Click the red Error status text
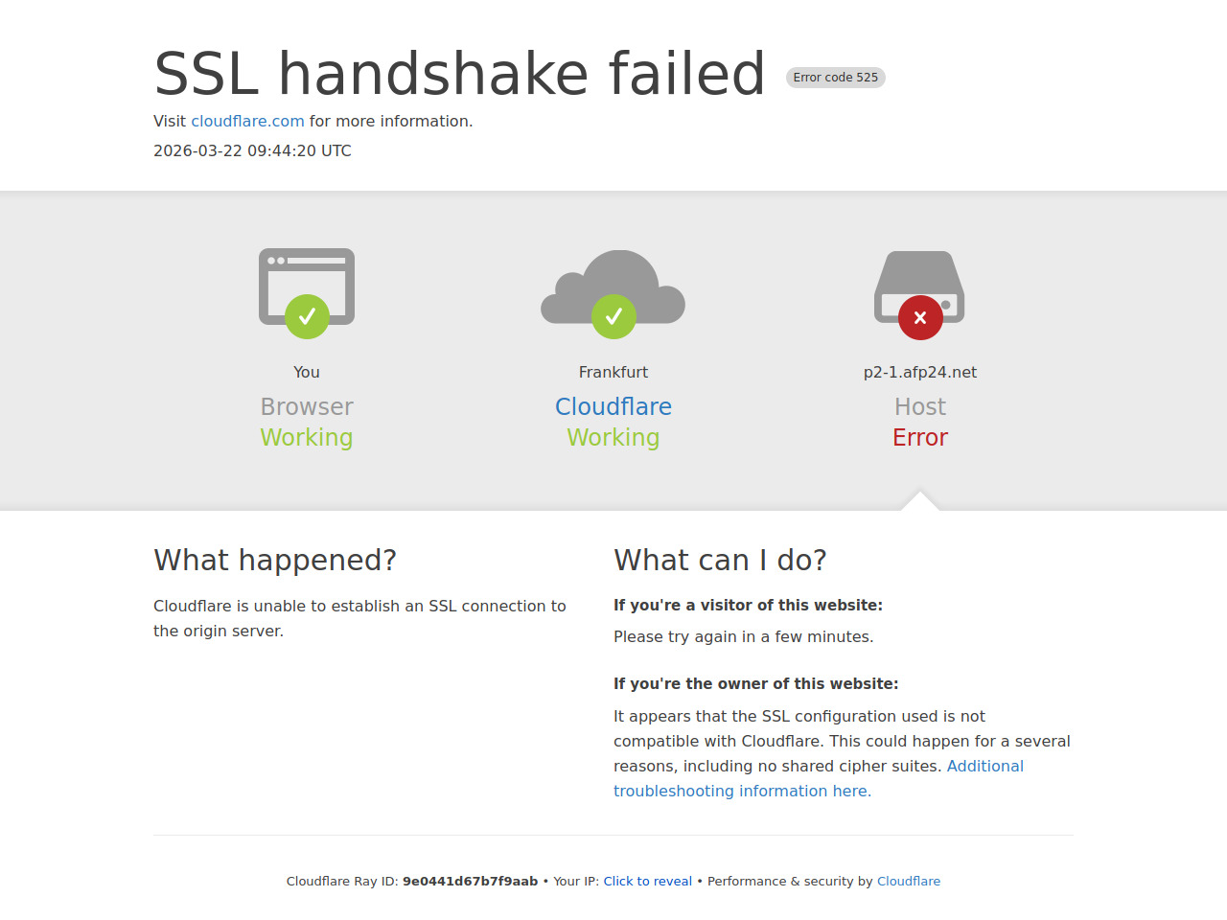This screenshot has width=1227, height=920. tap(920, 438)
